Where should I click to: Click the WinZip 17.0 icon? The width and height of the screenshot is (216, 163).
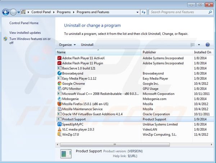pos(59,134)
